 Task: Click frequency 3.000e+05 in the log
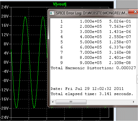pyautogui.click(x=91, y=32)
